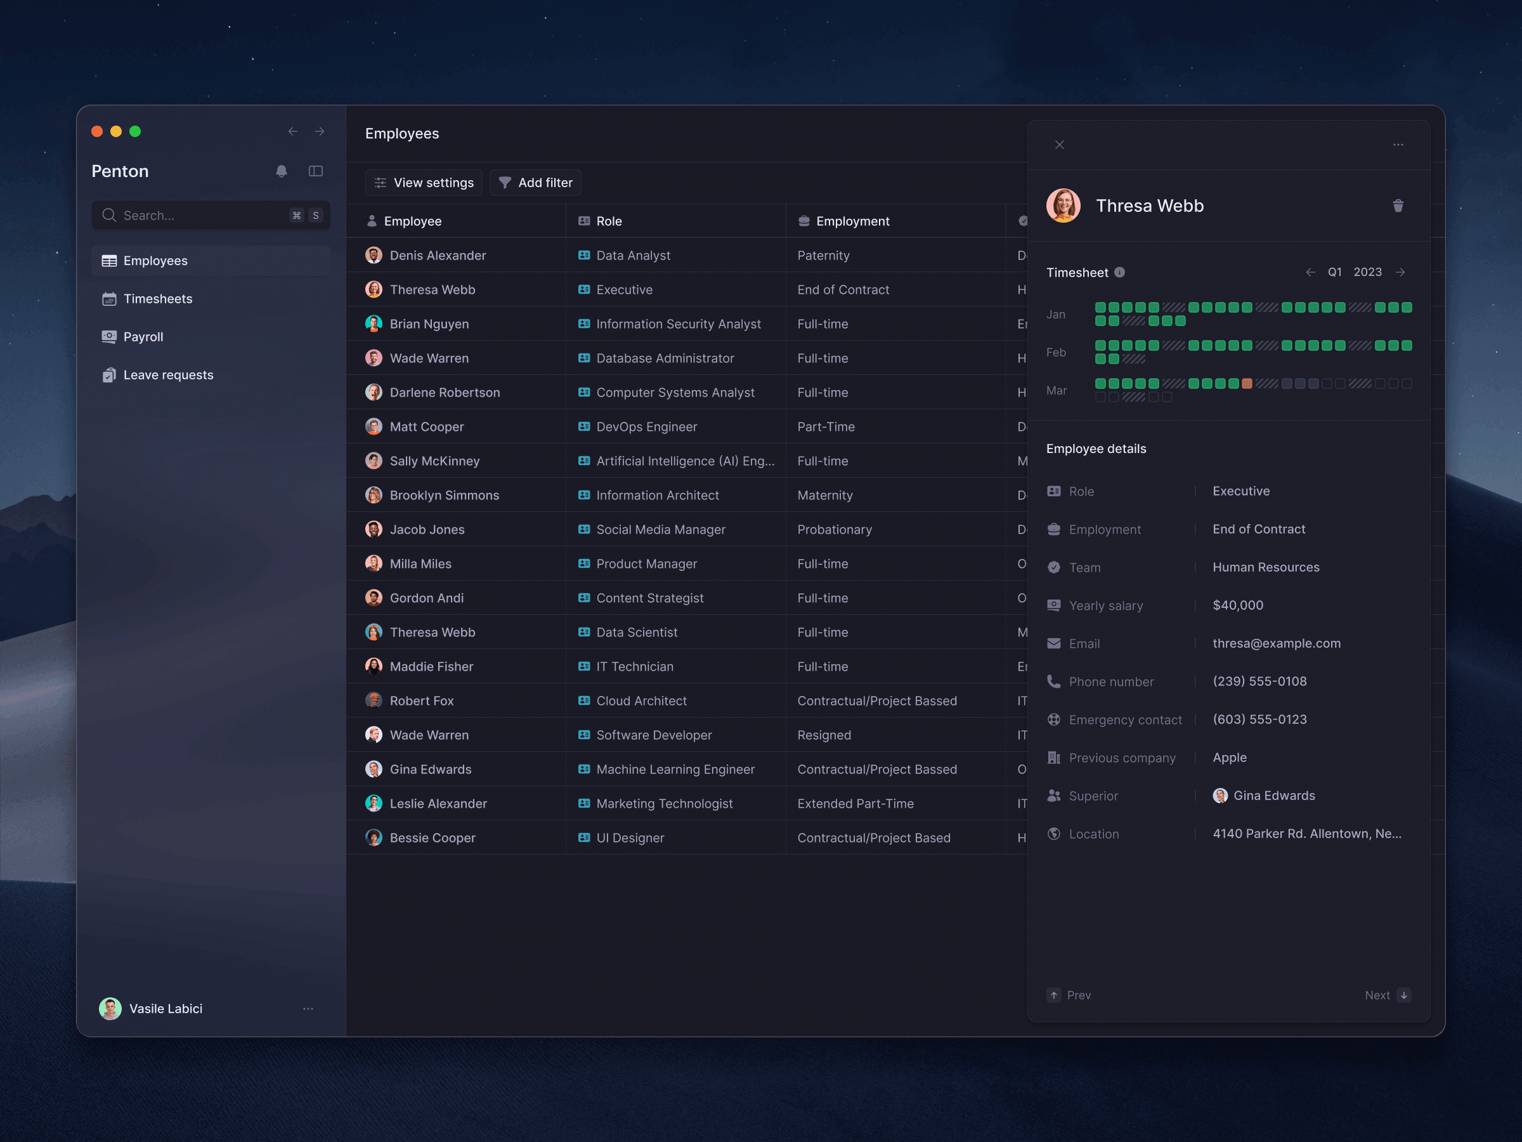
Task: Open Timesheets in the sidebar
Action: 211,299
